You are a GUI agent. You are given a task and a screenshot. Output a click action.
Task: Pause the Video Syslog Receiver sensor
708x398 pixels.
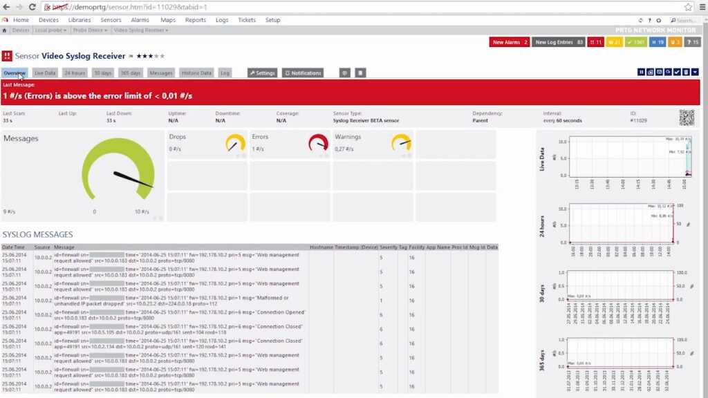pos(642,72)
